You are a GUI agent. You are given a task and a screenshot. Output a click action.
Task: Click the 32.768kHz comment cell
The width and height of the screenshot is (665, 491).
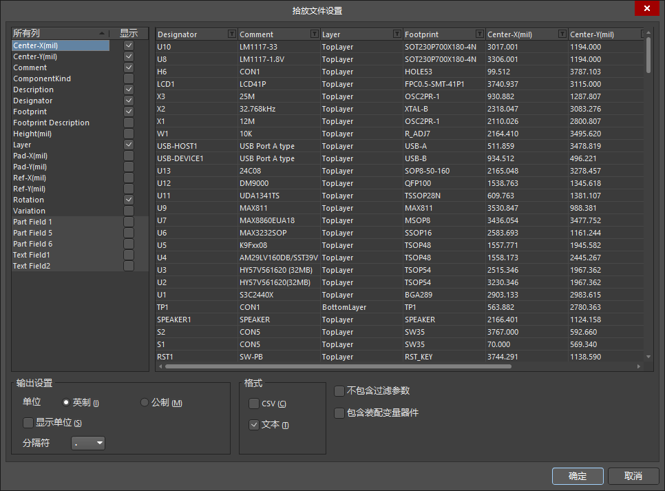(x=279, y=109)
